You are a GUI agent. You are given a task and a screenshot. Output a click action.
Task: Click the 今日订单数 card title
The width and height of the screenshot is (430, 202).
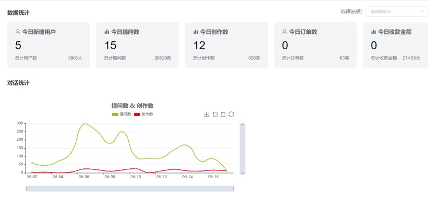click(x=303, y=32)
